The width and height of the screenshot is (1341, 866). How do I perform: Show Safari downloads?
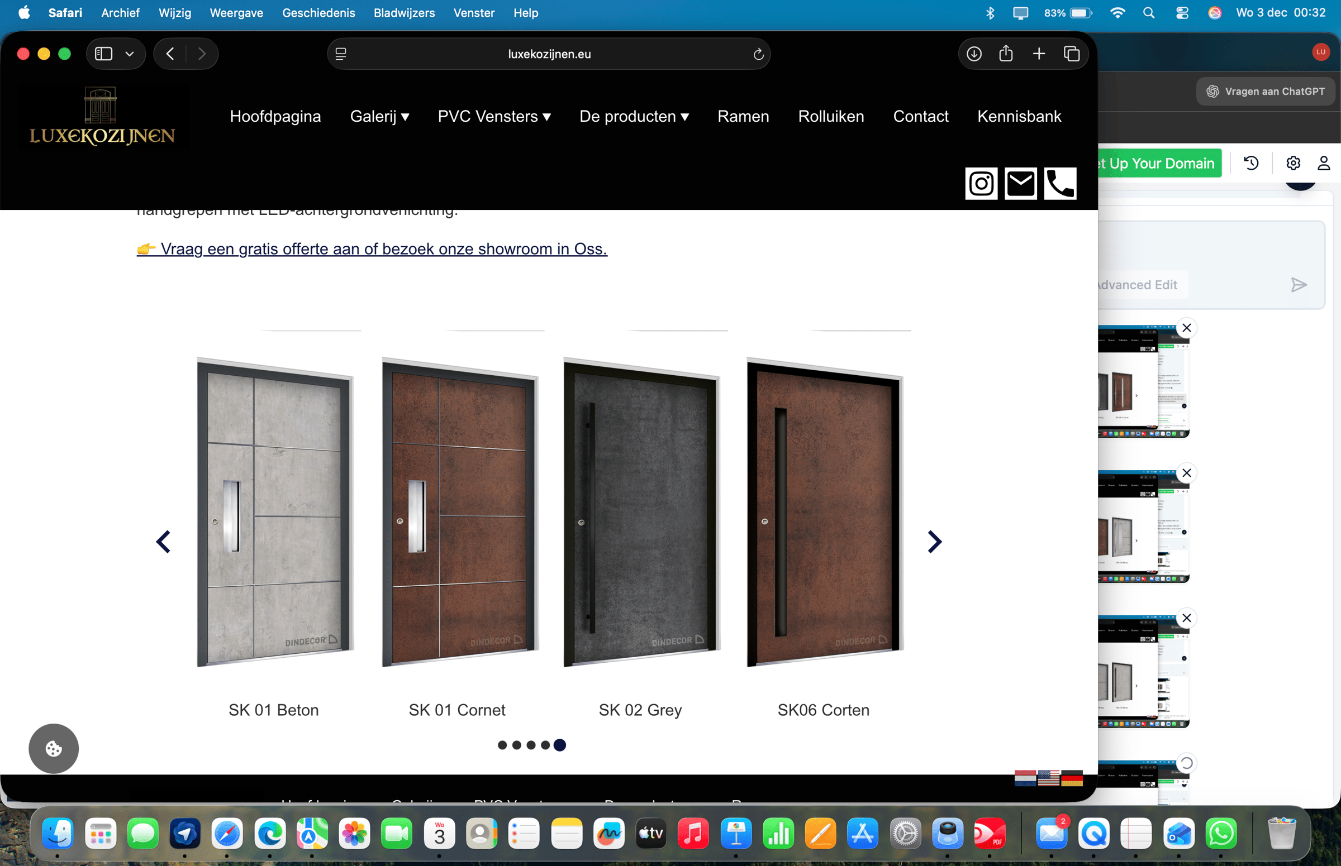click(x=973, y=54)
